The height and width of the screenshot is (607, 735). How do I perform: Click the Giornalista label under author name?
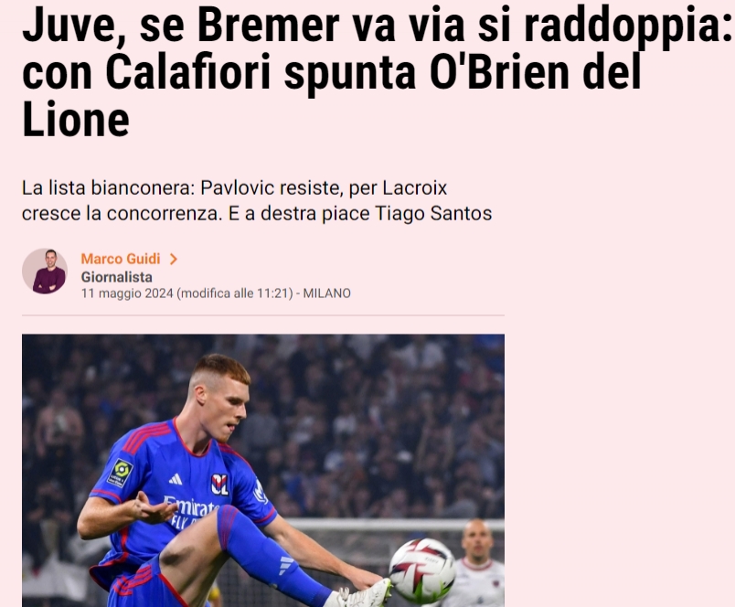coord(117,277)
